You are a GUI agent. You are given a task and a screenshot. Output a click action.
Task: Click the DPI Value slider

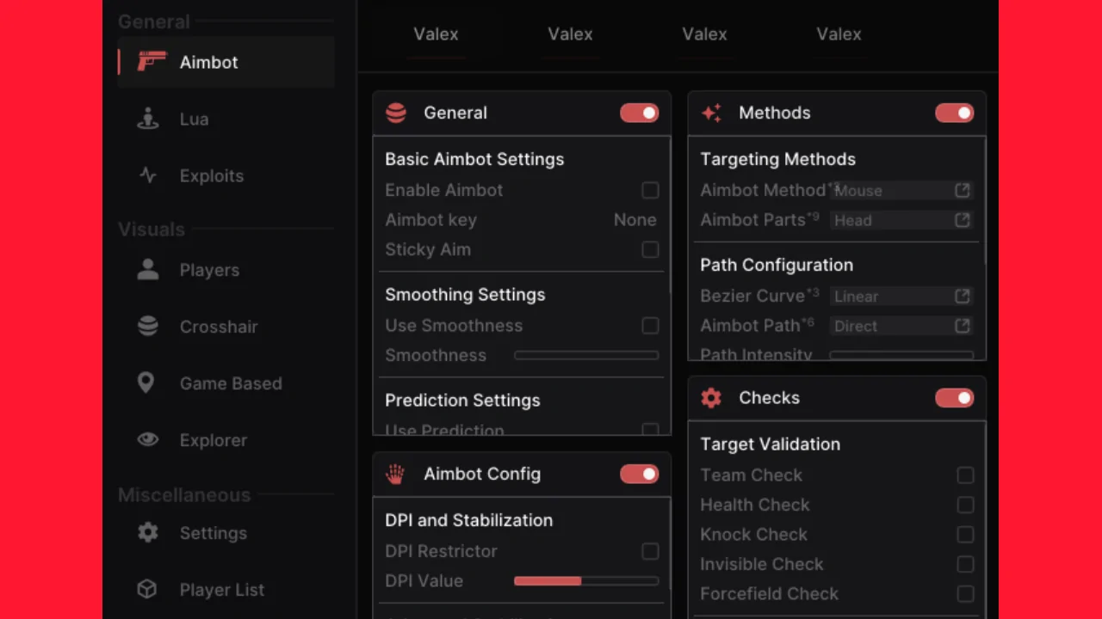point(586,581)
